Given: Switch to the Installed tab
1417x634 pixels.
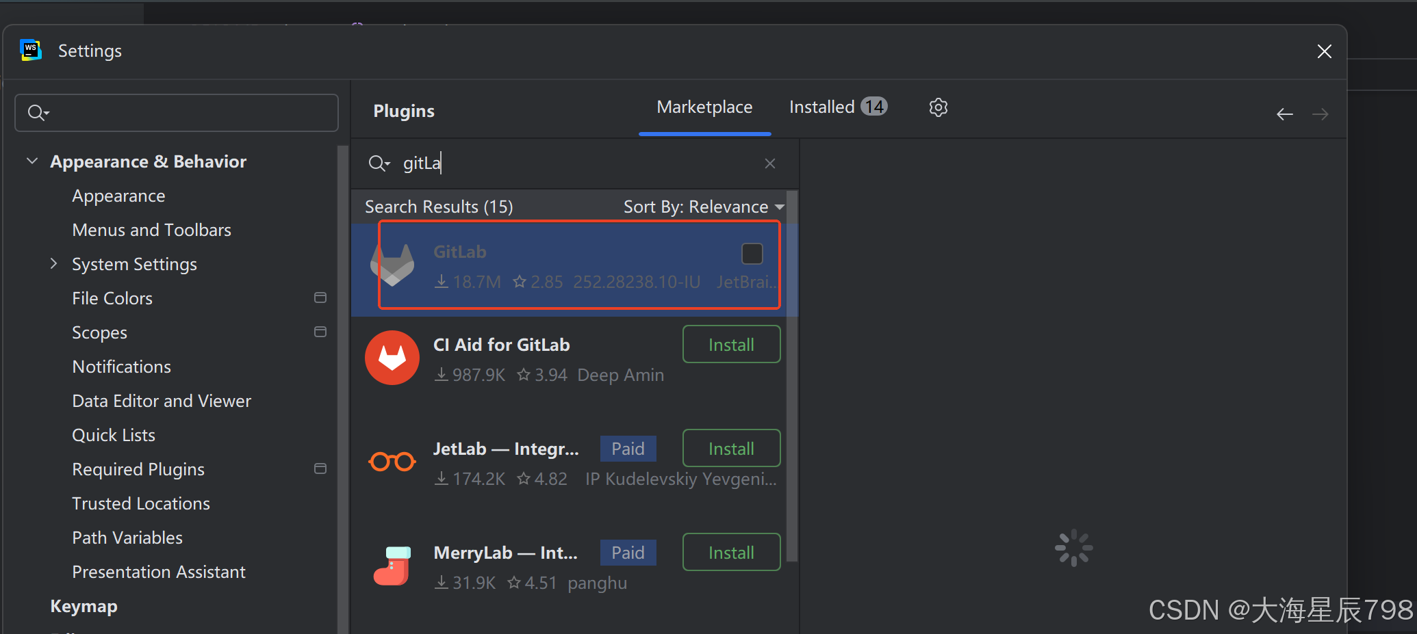Looking at the screenshot, I should pos(838,107).
